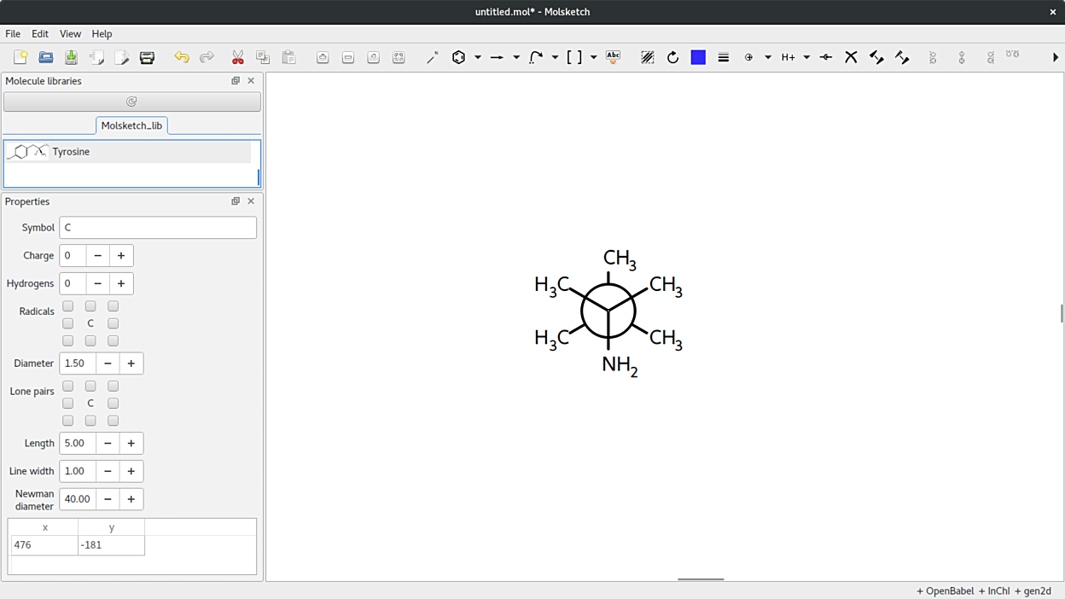Expand the H+ tool dropdown arrow

(806, 57)
